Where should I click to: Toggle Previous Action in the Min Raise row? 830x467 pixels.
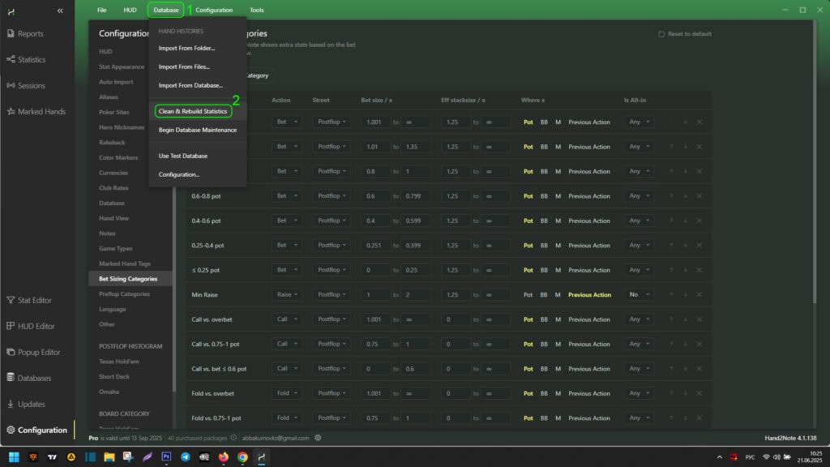click(589, 295)
